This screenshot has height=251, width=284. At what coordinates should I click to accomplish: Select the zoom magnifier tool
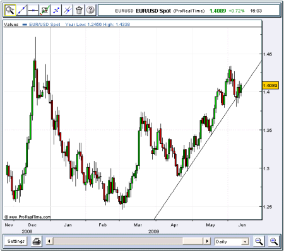[x=10, y=10]
